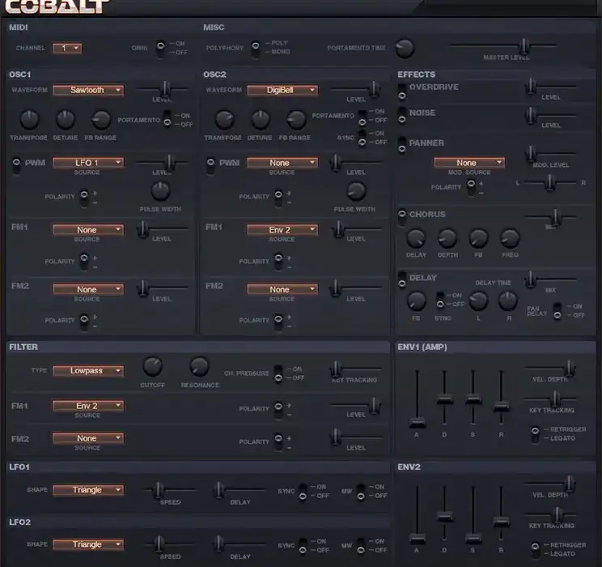Click the Chorus Depth knob
Screen dimensions: 602x567
(447, 238)
